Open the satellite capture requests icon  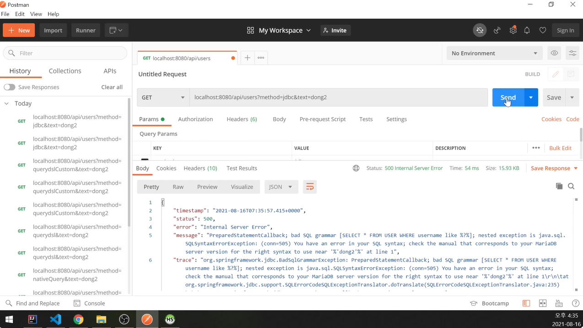point(497,30)
